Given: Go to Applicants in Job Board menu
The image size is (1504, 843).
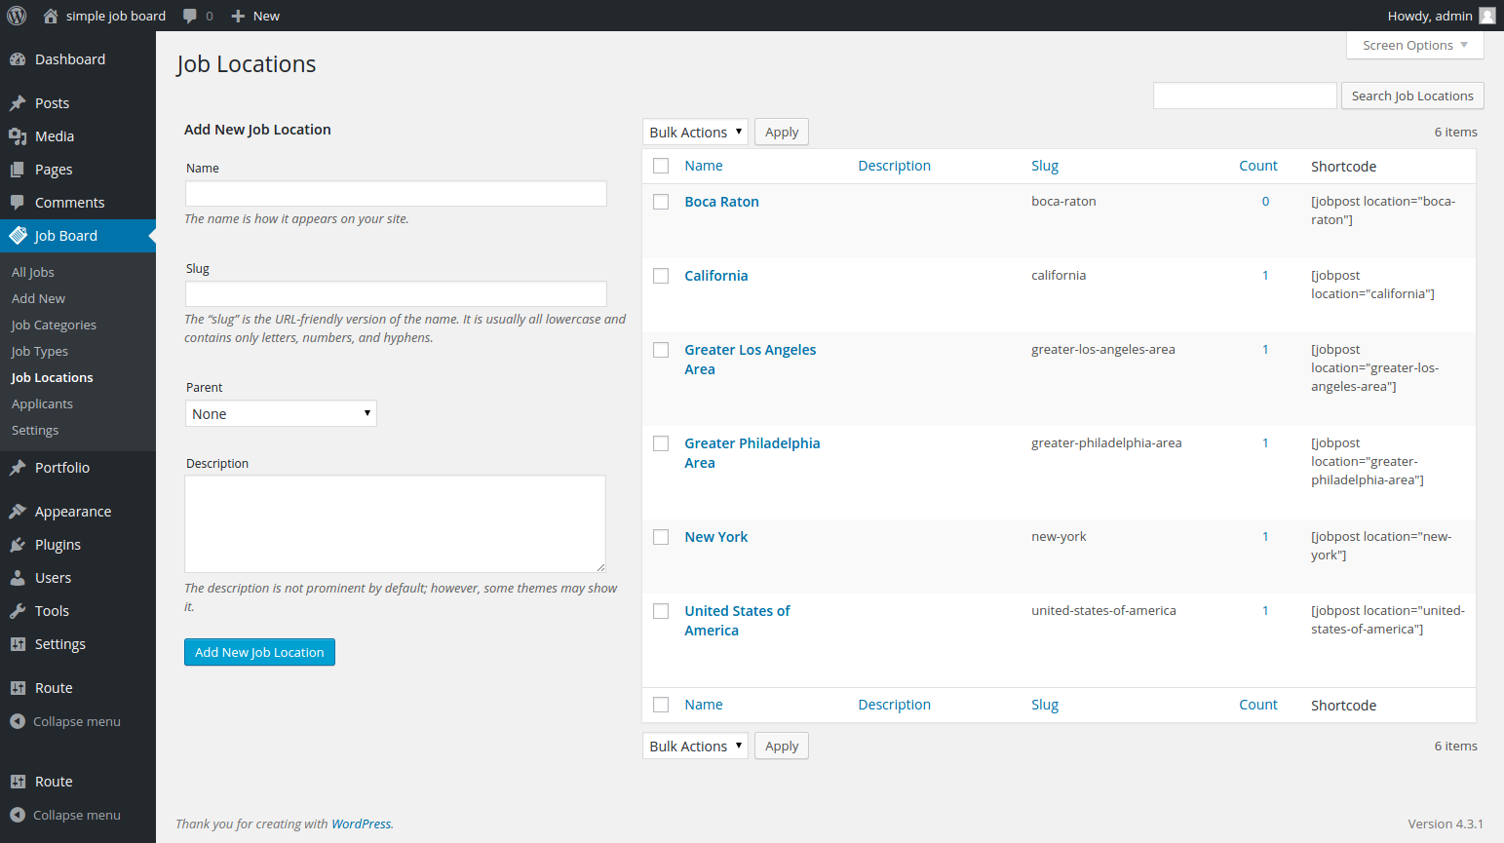Looking at the screenshot, I should coord(42,404).
